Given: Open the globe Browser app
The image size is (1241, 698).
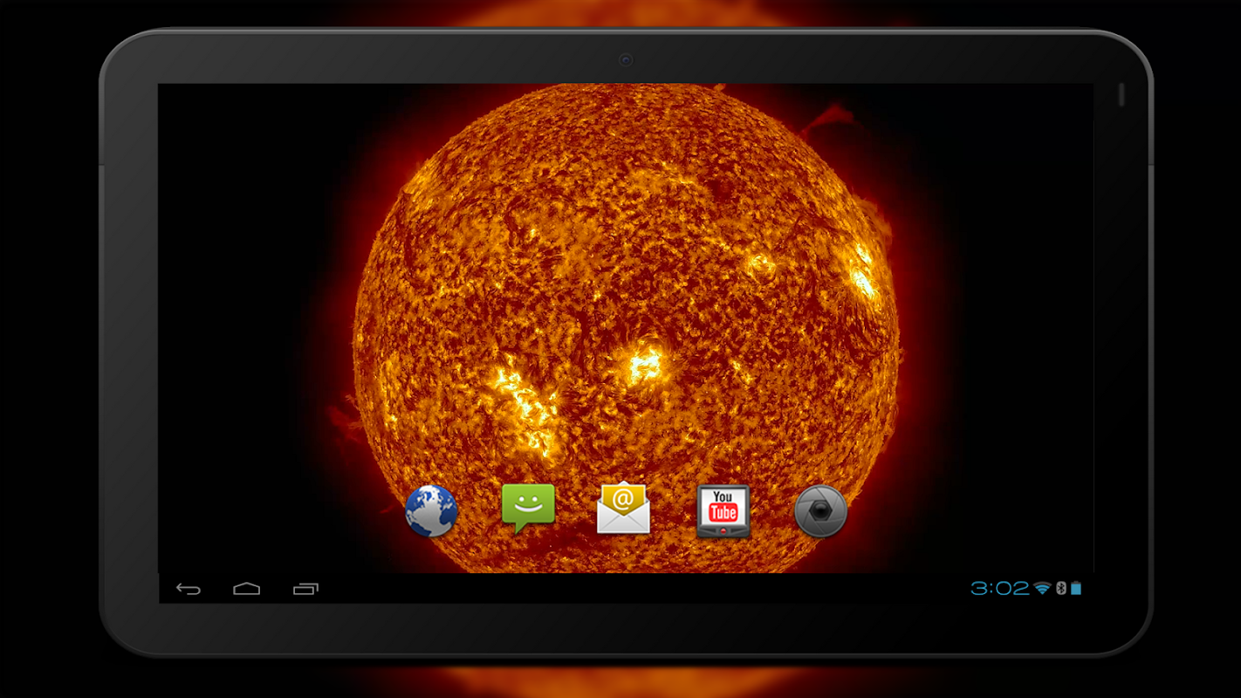Looking at the screenshot, I should 431,510.
